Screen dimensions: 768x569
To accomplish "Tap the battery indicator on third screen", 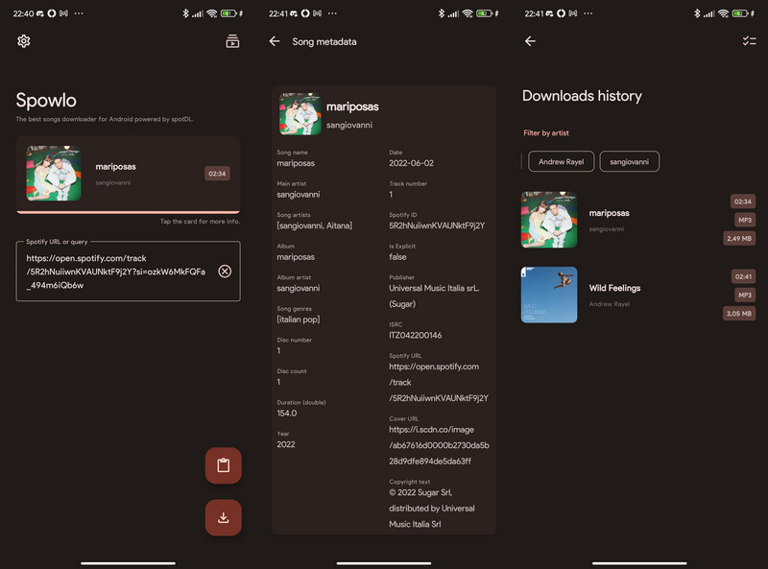I will pyautogui.click(x=740, y=13).
